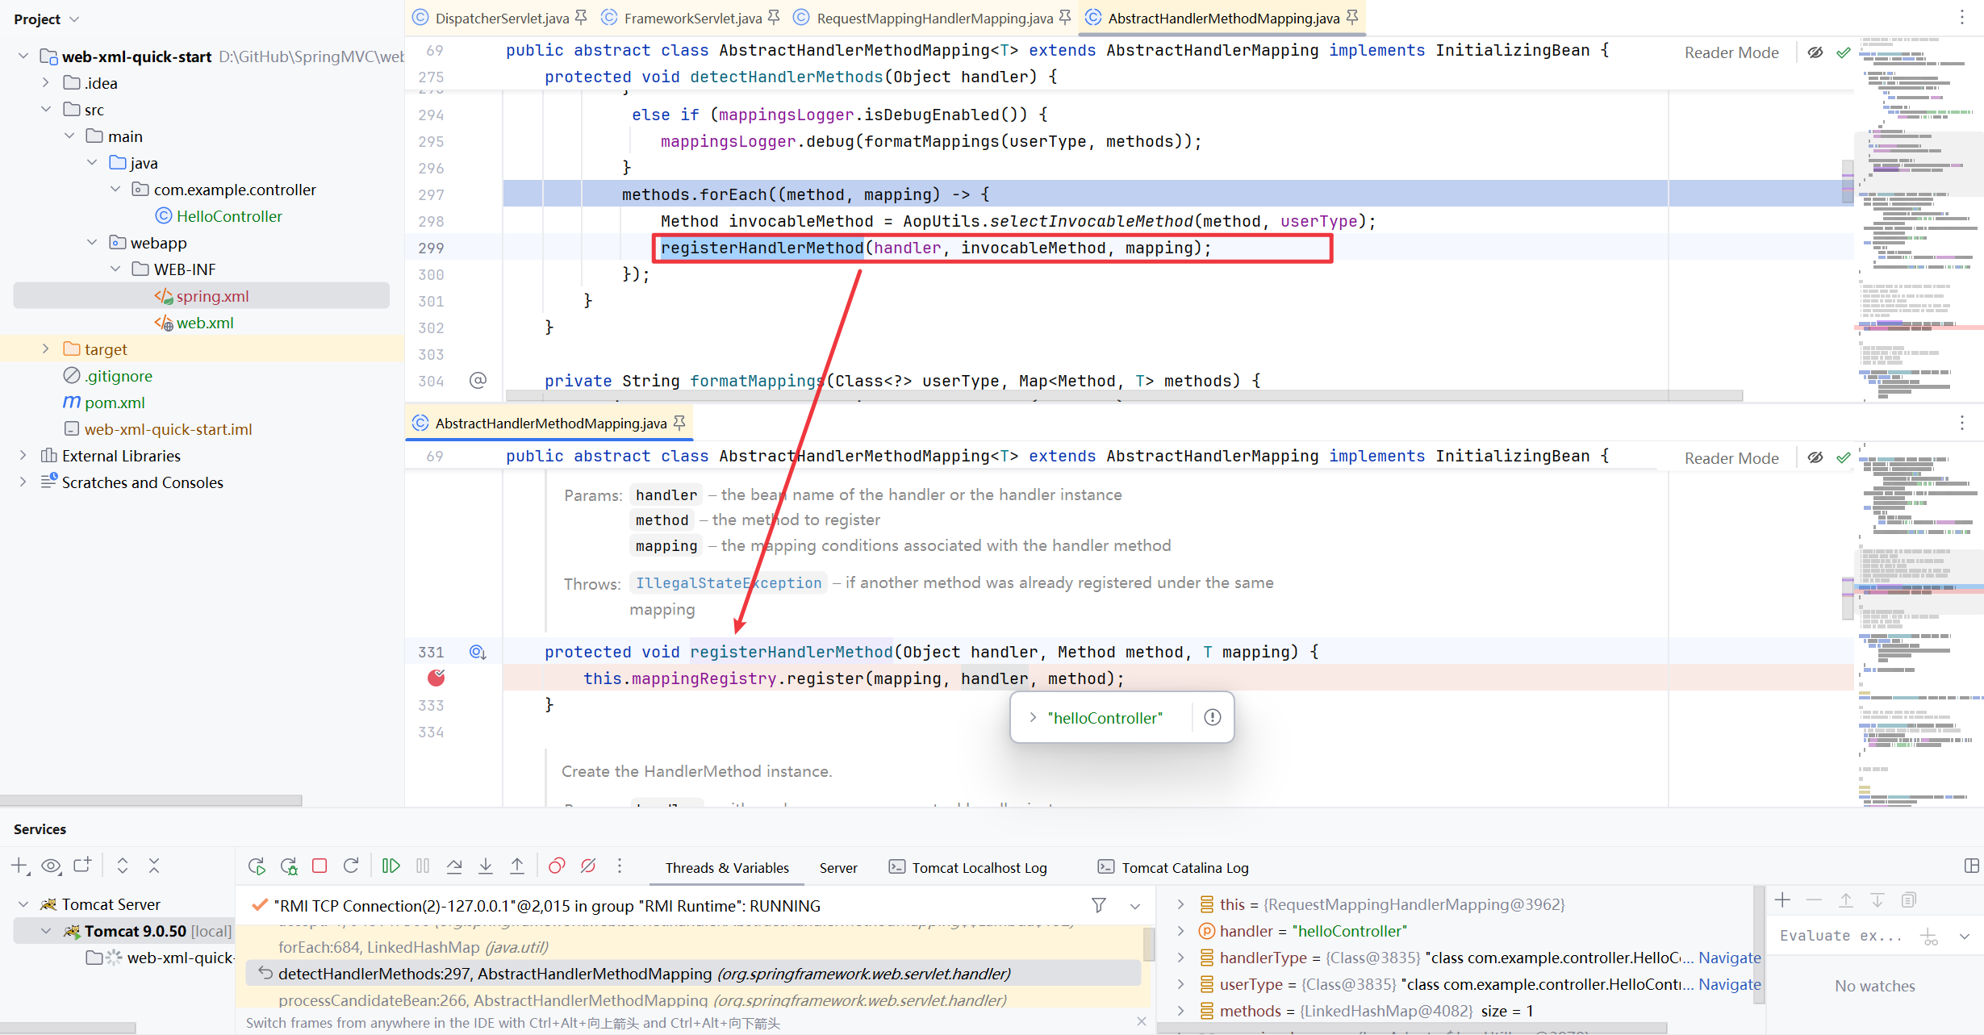1984x1035 pixels.
Task: Select HelloController in the project tree
Action: click(229, 216)
